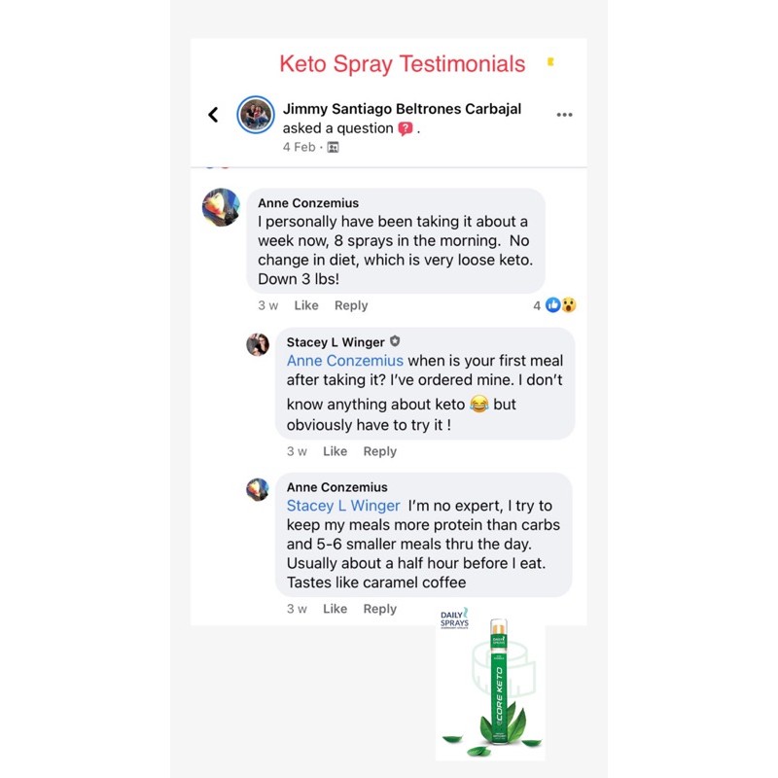Click Stacey L Winger's admin badge icon
The image size is (778, 778).
tap(395, 341)
